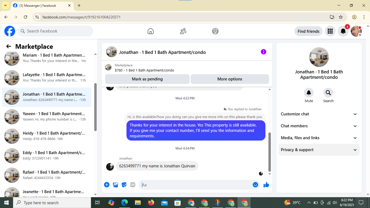Open Task View on the taskbar

pyautogui.click(x=98, y=203)
